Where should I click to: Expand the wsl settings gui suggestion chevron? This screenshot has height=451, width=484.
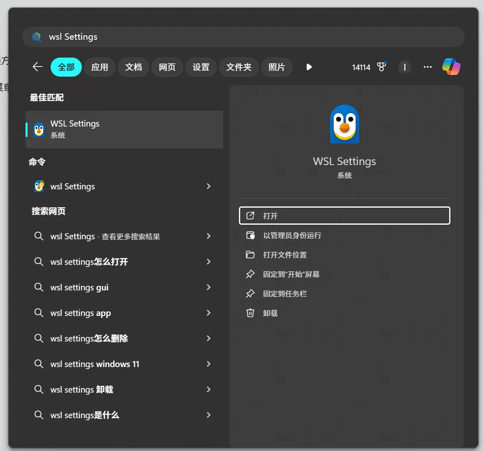pyautogui.click(x=209, y=287)
